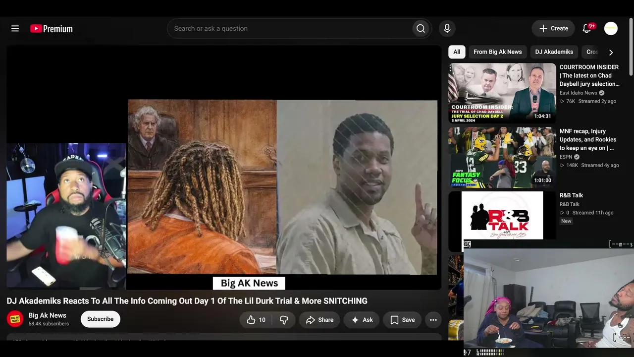Screen dimensions: 634x357
Task: Go to YouTube Premium home logo
Action: tap(52, 29)
